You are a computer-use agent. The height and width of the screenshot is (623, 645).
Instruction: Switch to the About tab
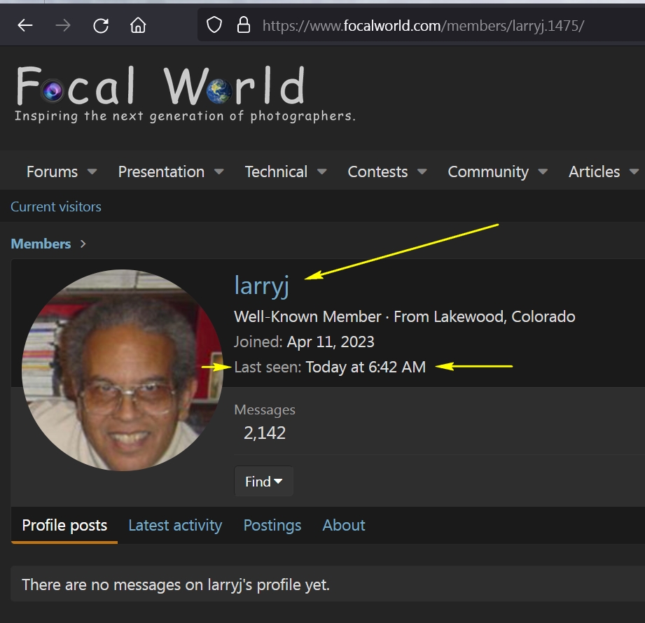(x=344, y=525)
